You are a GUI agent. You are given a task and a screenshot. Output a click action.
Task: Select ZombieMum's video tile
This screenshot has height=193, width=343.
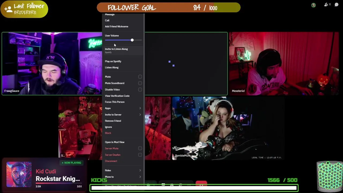[228, 128]
